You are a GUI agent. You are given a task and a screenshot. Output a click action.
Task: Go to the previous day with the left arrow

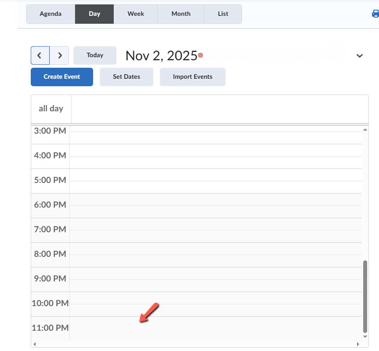click(40, 55)
